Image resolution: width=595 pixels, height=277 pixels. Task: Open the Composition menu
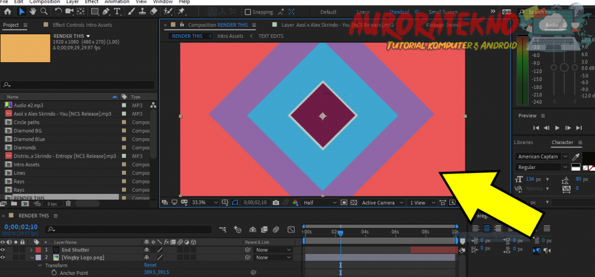coord(45,2)
